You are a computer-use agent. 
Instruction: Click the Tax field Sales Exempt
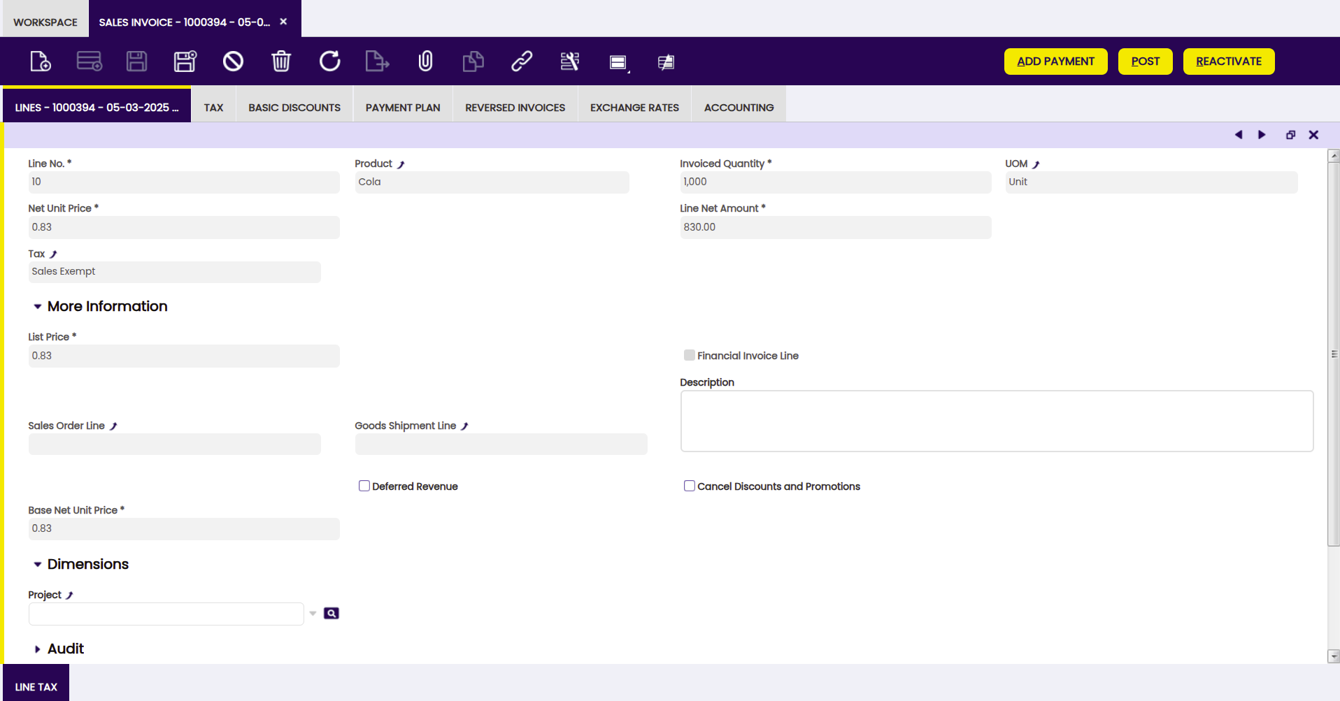click(174, 272)
